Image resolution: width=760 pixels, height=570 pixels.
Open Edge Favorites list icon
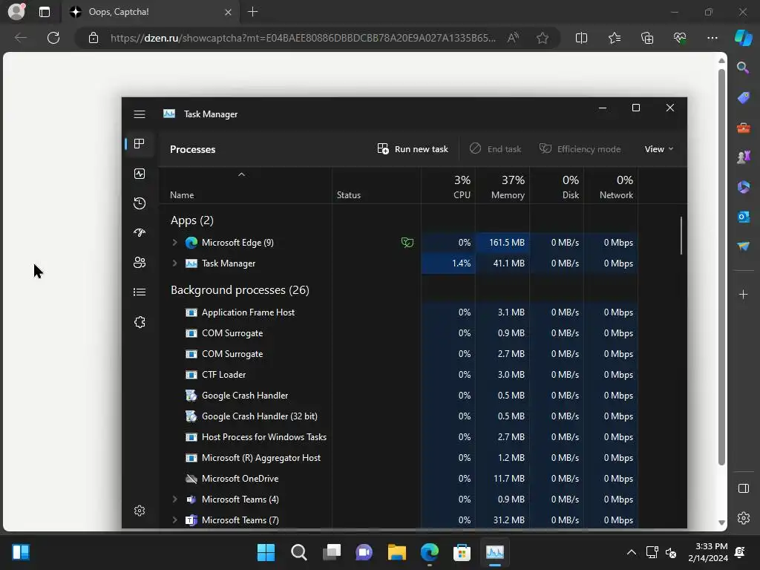coord(614,38)
